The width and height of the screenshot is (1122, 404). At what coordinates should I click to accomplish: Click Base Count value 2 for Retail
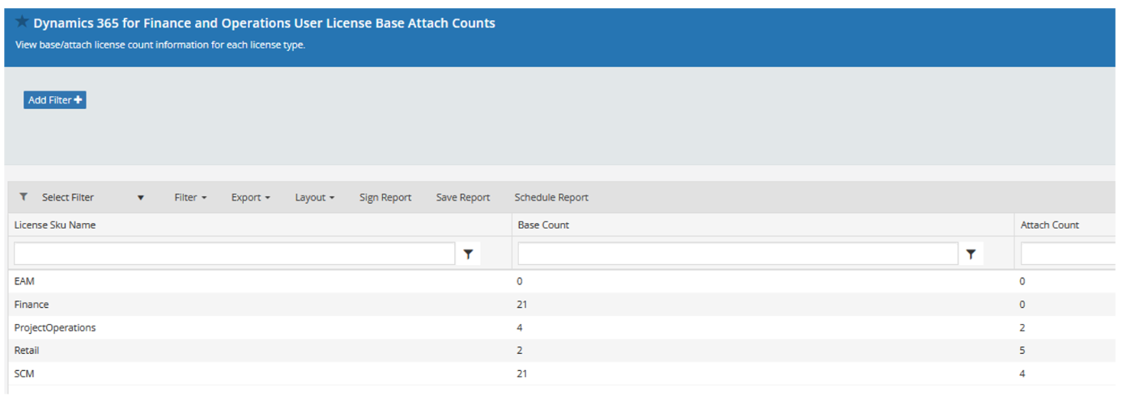point(521,351)
